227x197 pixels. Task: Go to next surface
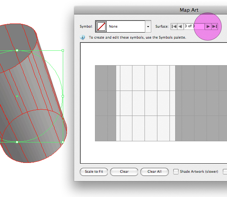208,27
